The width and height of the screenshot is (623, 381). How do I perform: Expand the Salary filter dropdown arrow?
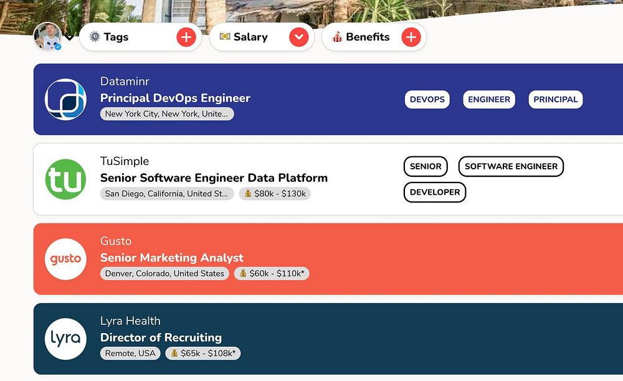(299, 37)
